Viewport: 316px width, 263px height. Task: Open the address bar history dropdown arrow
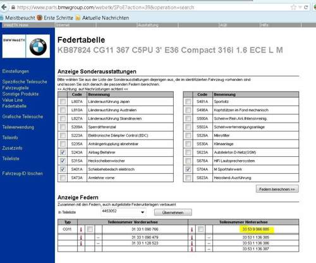(x=300, y=8)
